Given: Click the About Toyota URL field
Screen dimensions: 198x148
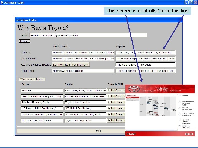Looking at the screenshot, I should click(x=83, y=71).
